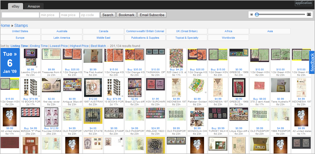Select the Worldwide category

228,38
